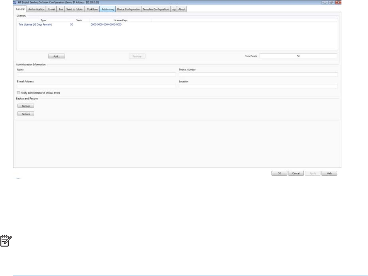
Task: Click the Add... license button
Action: point(56,56)
